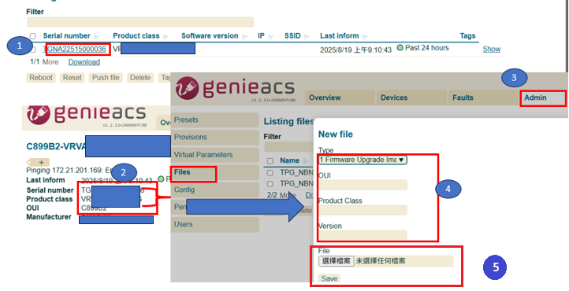
Task: Select the first TPG_NBN file checkbox
Action: coord(270,173)
